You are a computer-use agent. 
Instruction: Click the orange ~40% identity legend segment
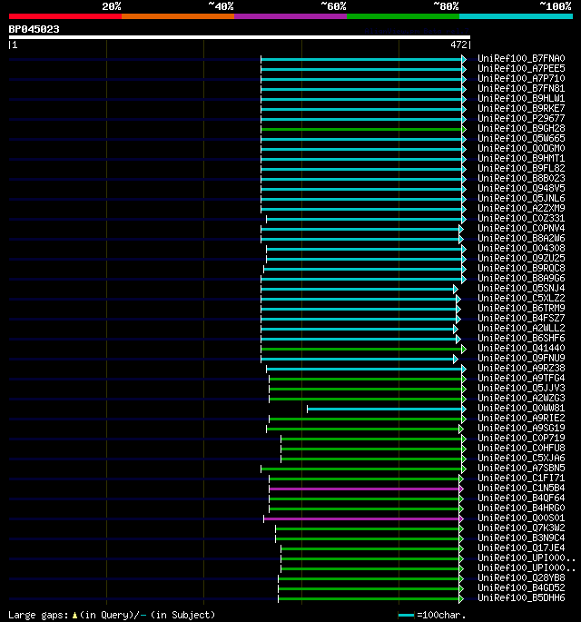(x=178, y=16)
